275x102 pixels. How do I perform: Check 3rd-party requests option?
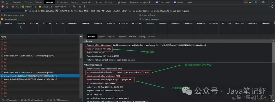click(x=171, y=11)
